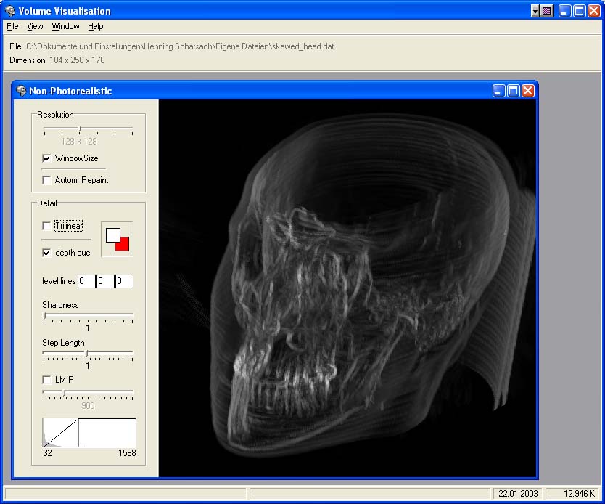Click the Volume Visualisation app icon
The height and width of the screenshot is (504, 605).
tap(9, 11)
